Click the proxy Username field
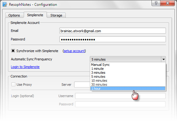 point(120,96)
